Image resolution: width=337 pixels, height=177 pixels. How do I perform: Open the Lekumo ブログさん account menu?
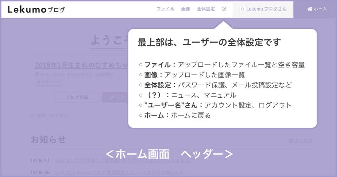coord(266,9)
